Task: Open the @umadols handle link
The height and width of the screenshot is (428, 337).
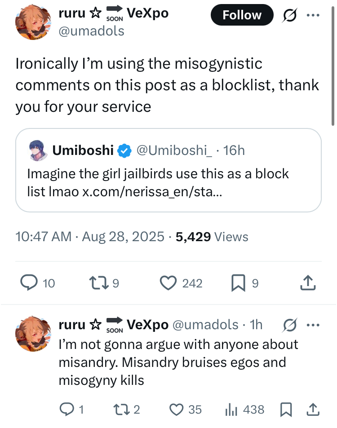Action: [92, 31]
